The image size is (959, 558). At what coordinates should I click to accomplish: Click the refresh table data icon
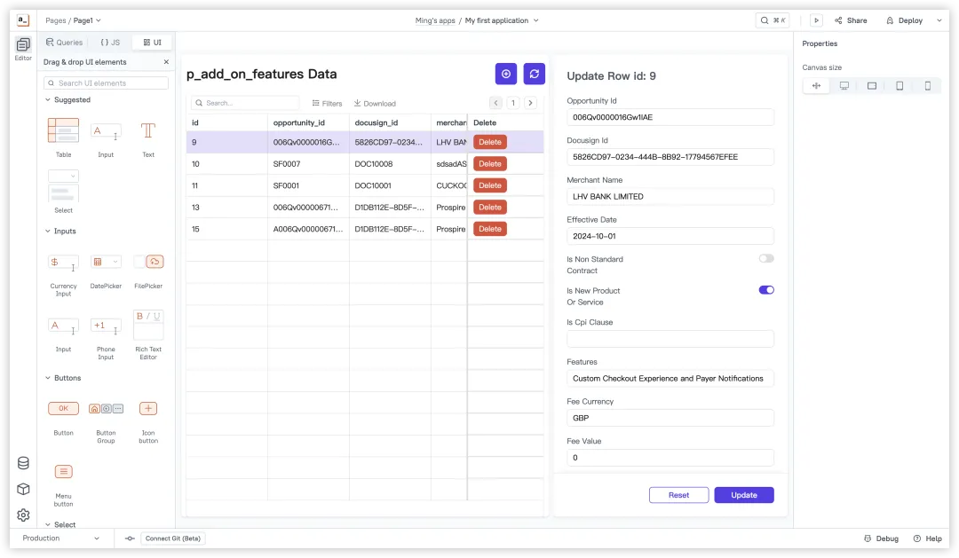coord(534,74)
